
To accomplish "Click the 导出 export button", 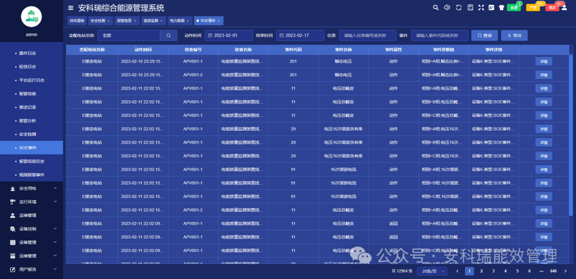I will coord(514,35).
